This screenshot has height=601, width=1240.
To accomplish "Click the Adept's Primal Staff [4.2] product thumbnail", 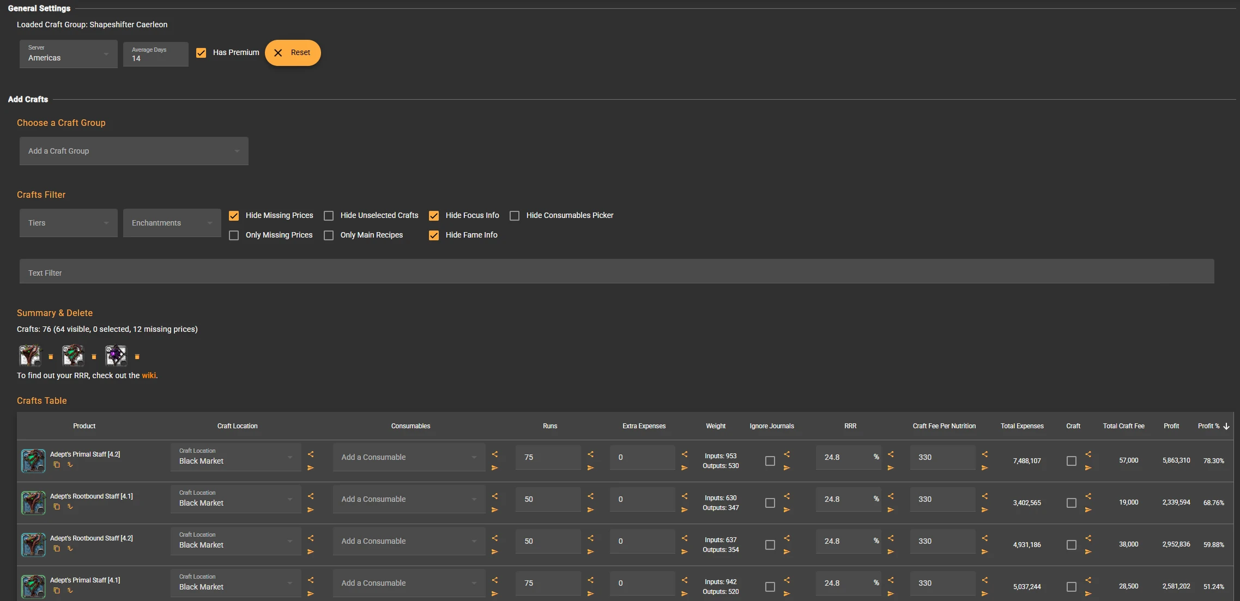I will coord(33,460).
